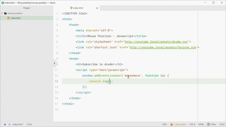Click the X icon in status bar
Viewport: 226px width, 127px height.
click(10, 125)
